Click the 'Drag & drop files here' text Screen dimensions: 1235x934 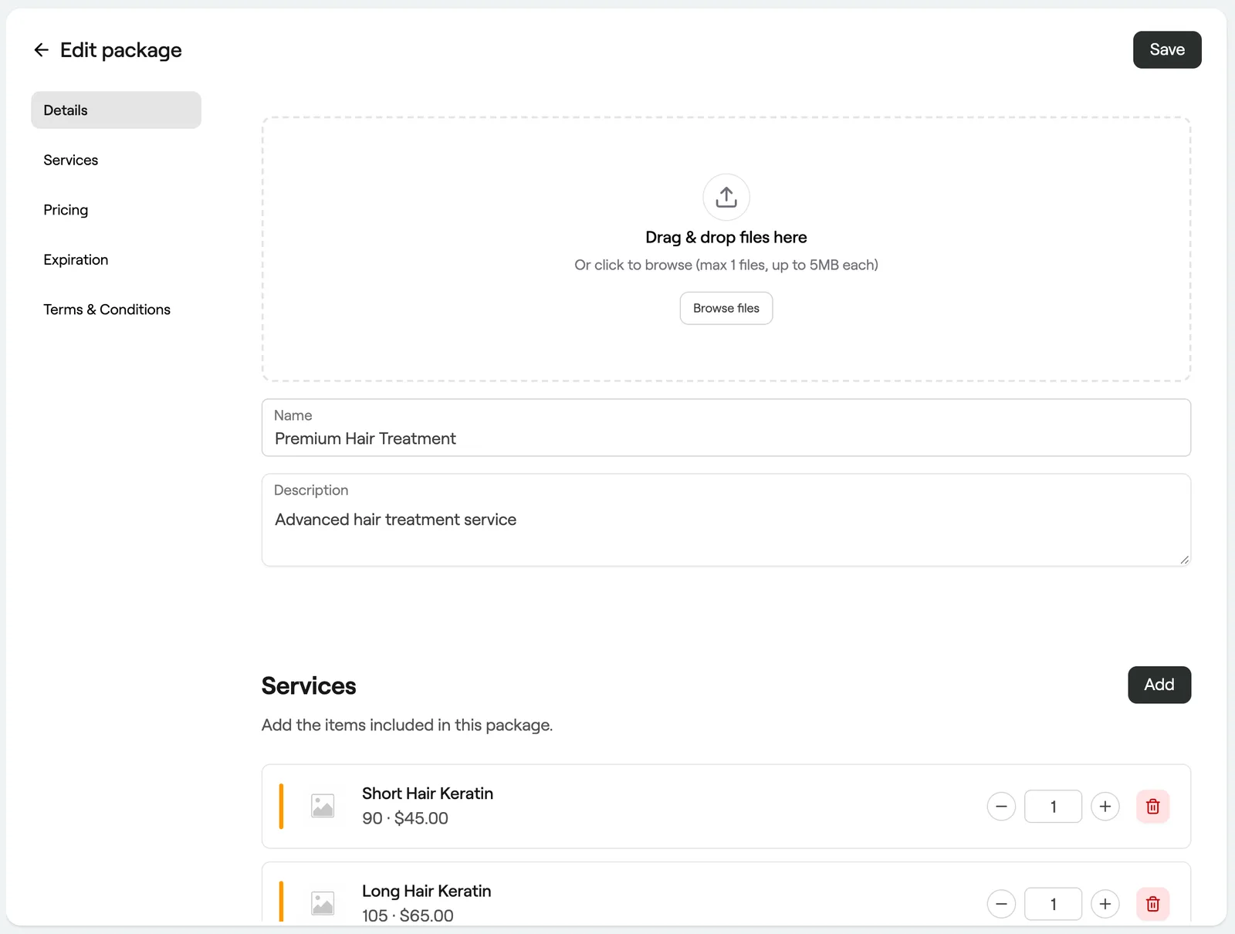726,237
